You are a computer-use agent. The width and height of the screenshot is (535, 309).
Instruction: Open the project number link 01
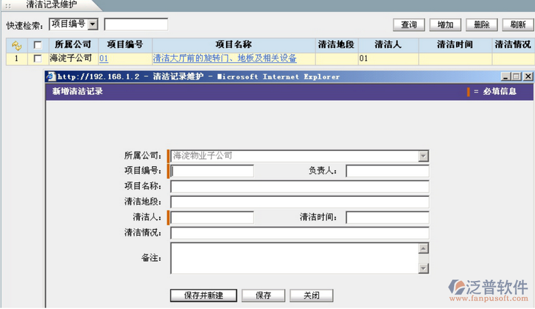pyautogui.click(x=104, y=59)
